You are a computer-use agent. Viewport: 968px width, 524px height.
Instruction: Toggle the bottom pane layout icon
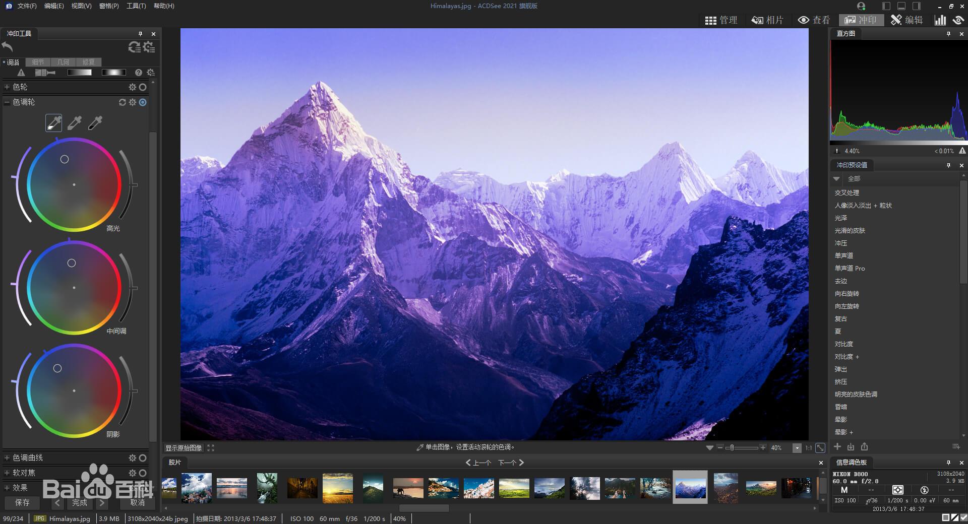tap(901, 6)
